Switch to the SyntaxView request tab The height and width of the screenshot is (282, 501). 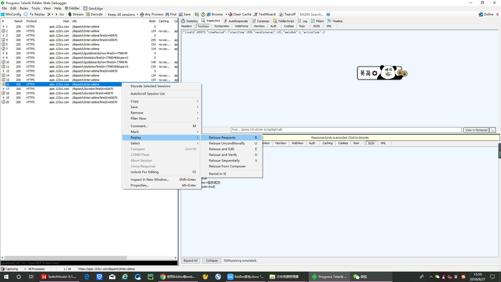tap(222, 26)
